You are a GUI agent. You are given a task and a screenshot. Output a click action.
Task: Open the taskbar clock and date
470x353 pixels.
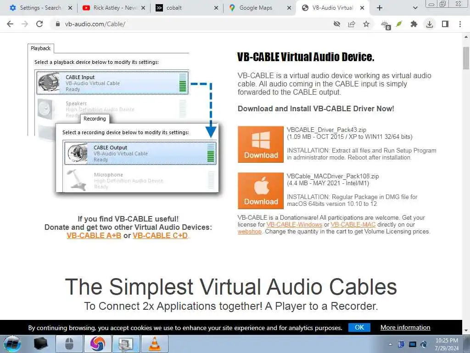(447, 344)
